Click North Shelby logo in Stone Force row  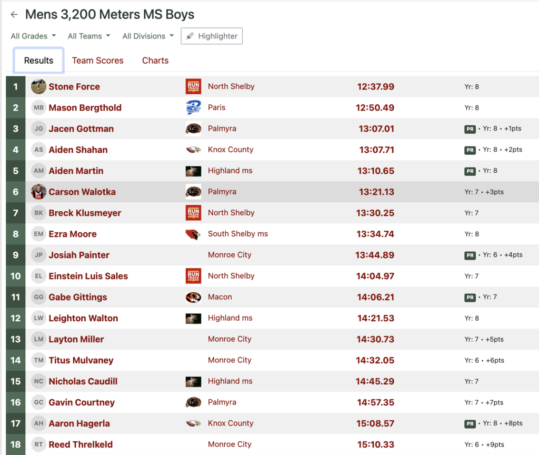coord(193,87)
